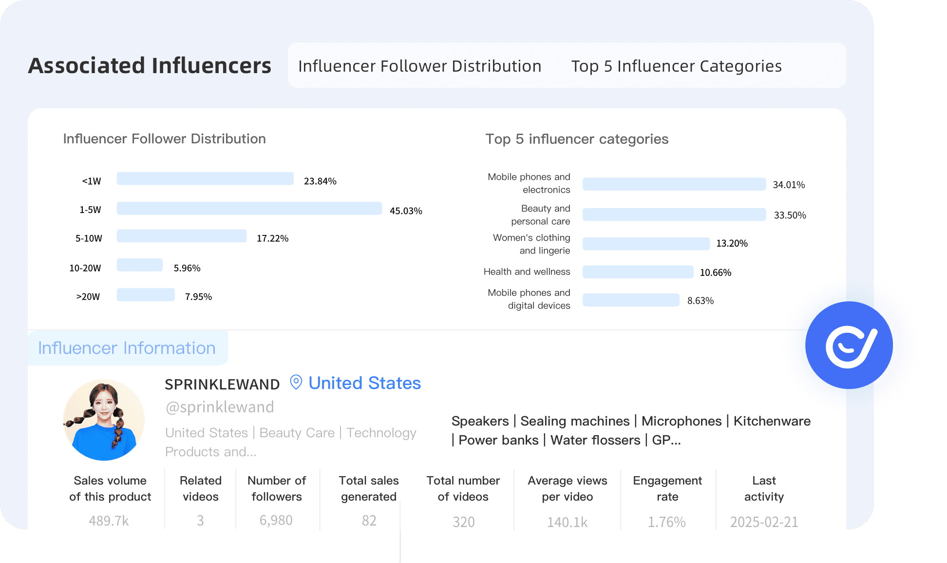
Task: Open the Influencer Follower Distribution tab
Action: pos(419,66)
